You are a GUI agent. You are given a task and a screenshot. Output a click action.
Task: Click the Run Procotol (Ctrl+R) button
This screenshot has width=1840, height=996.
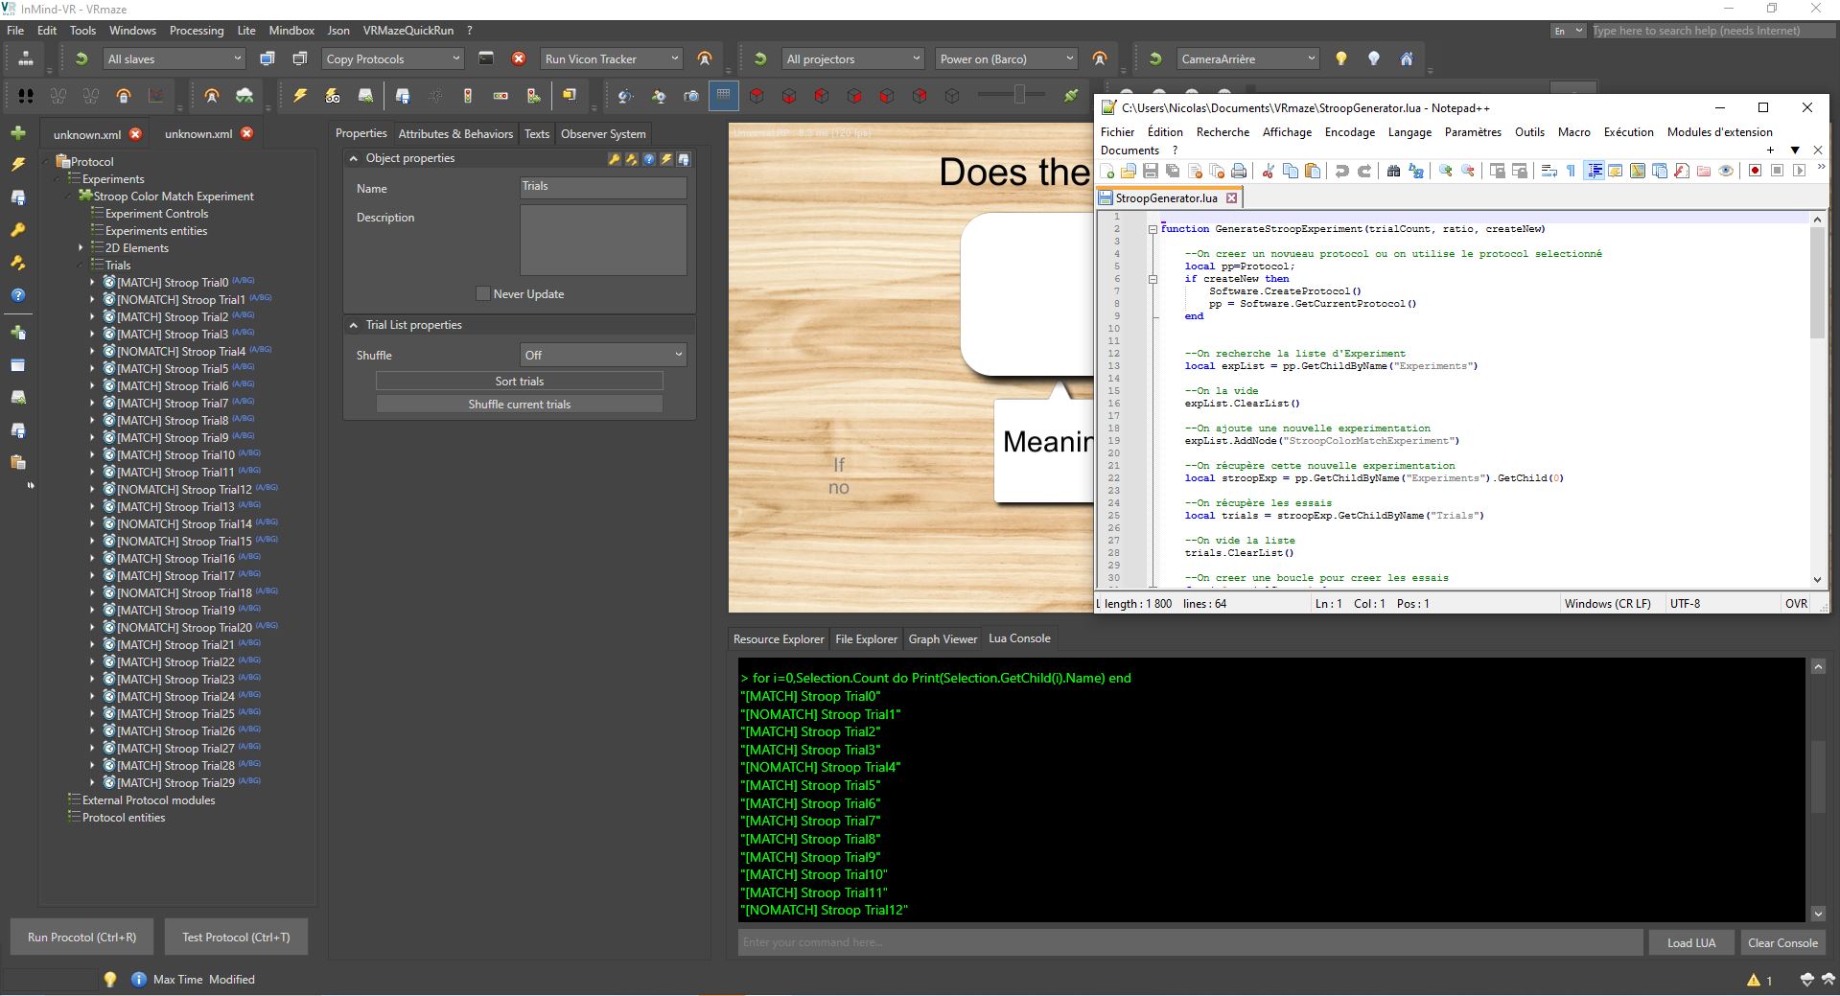[x=82, y=937]
